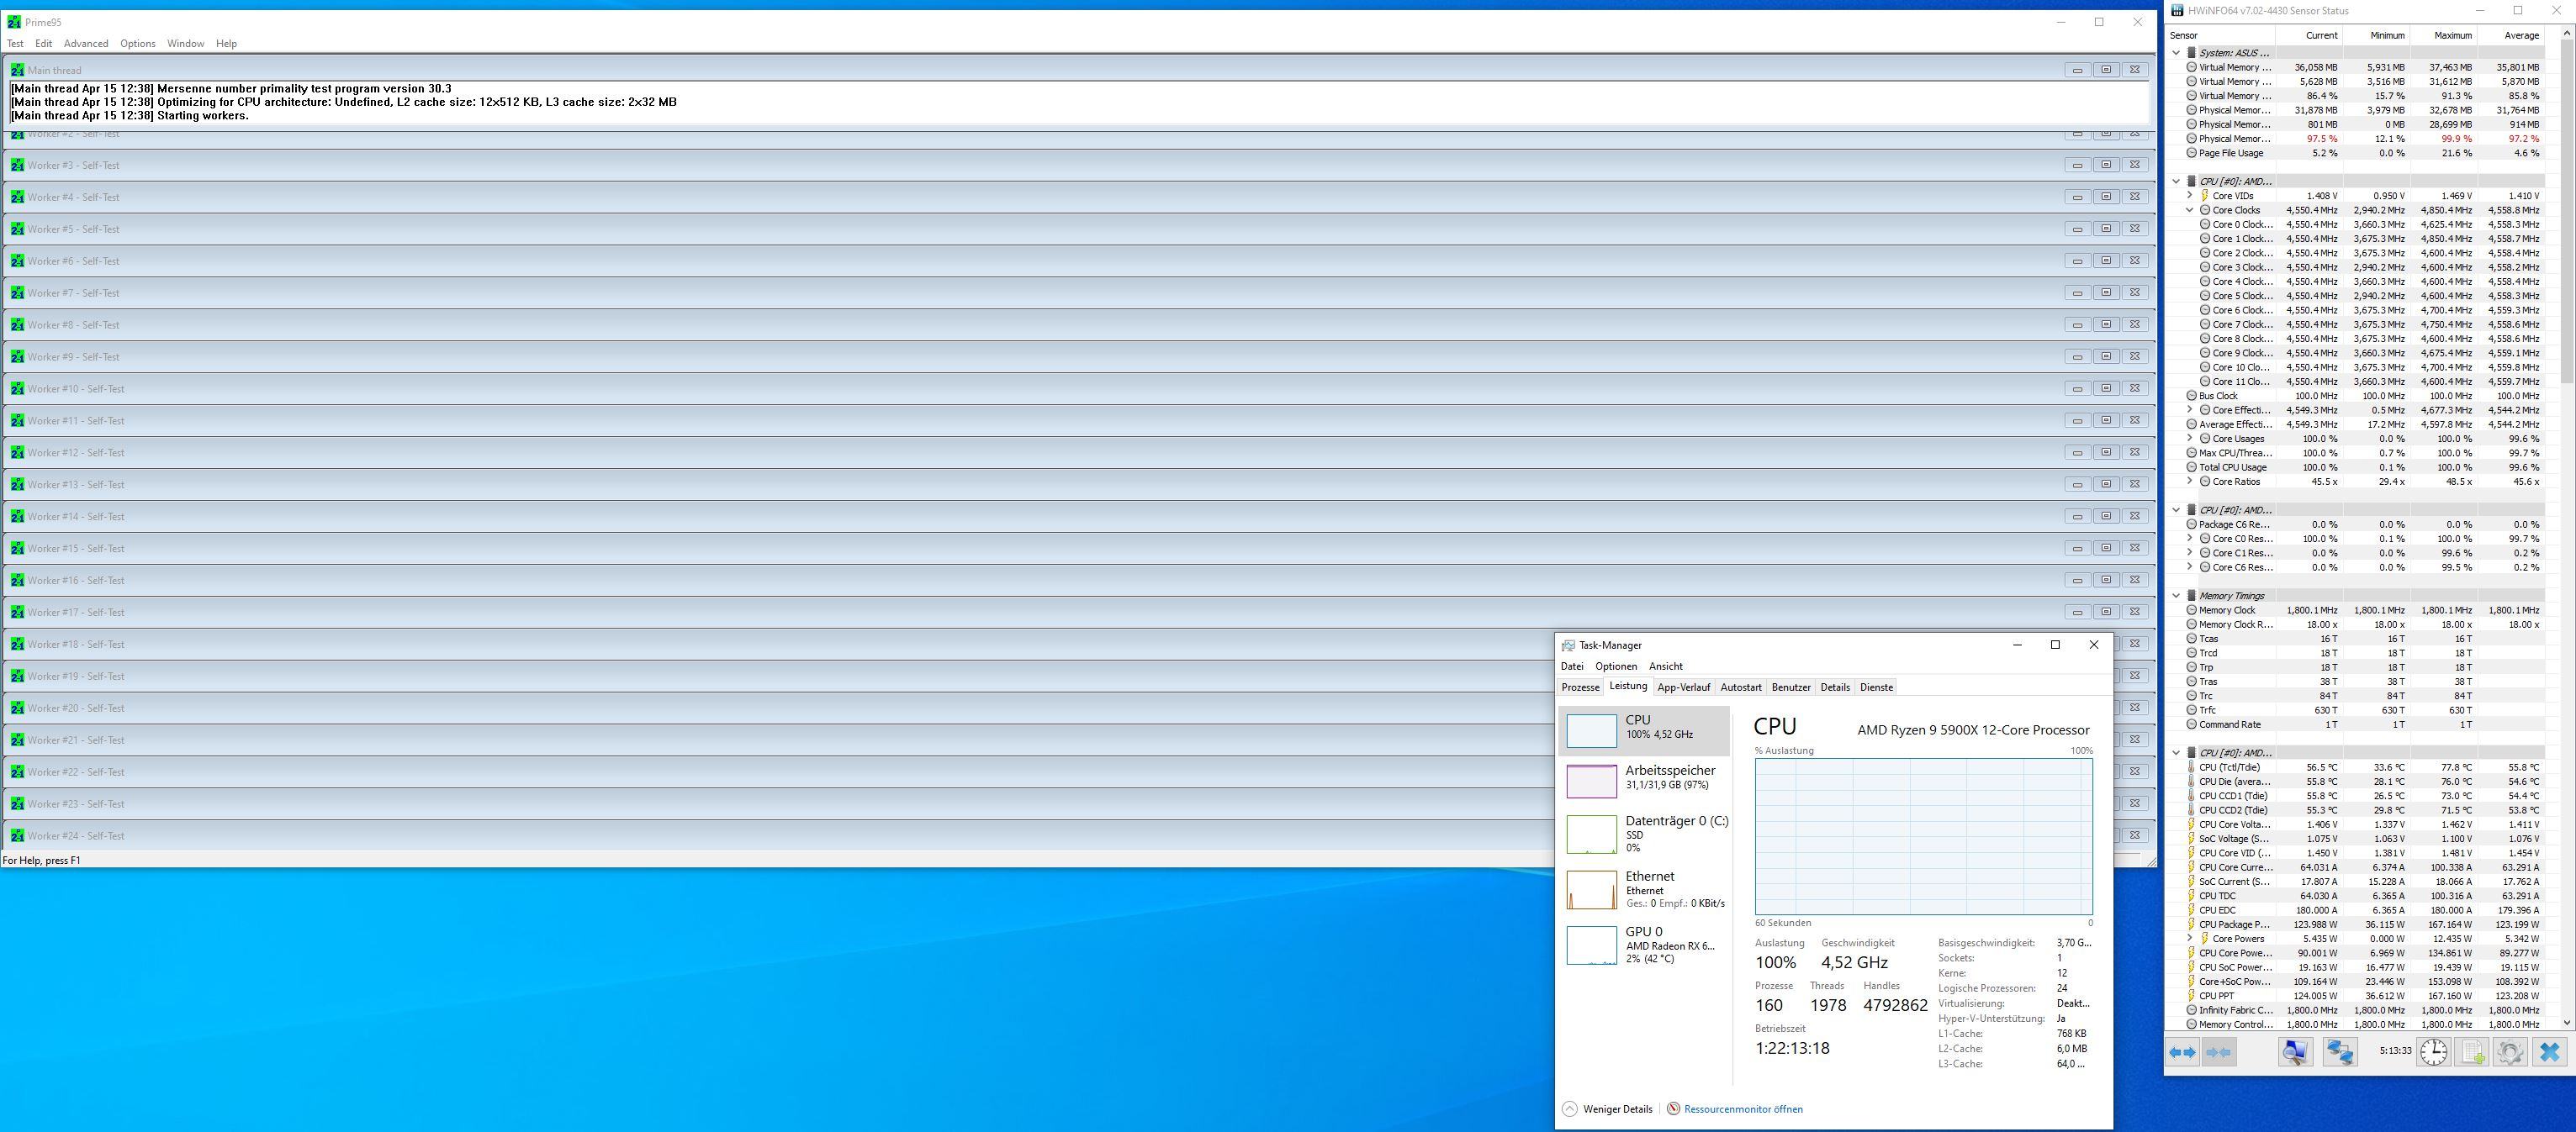Click thermometer icon beside CPU (Tctl/Tdie)

click(2191, 767)
